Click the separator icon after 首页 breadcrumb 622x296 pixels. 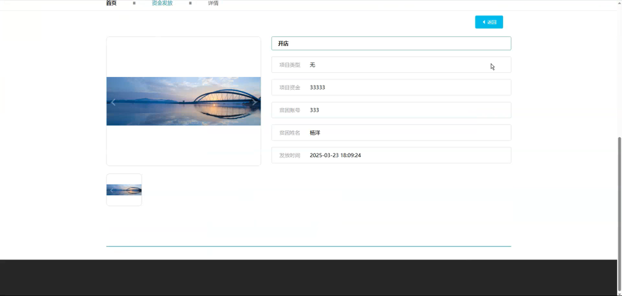134,3
